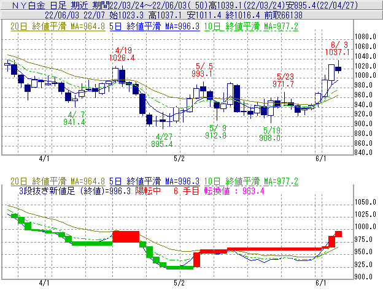Screen dimensions: 383x291
Task: Click the 5-day MA=996.3 legend in top chart
Action: [x=155, y=26]
